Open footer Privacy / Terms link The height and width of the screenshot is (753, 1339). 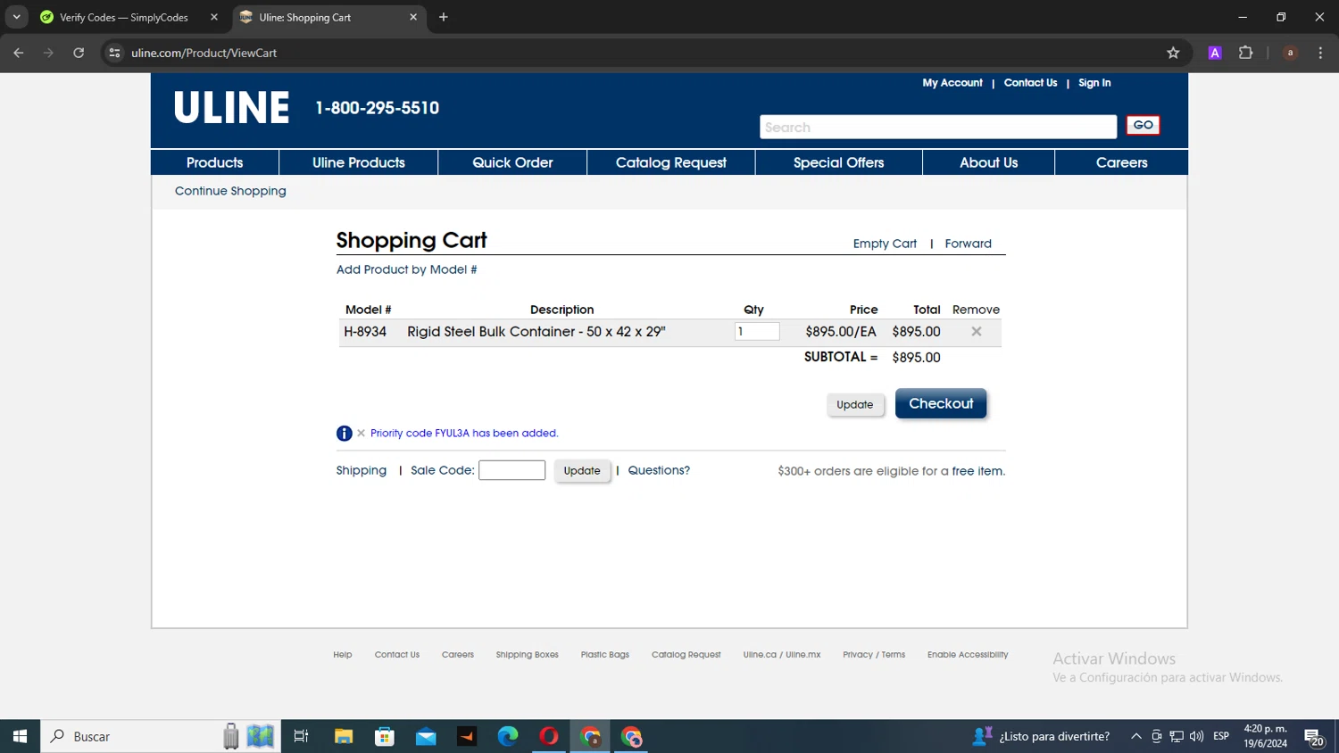point(874,655)
